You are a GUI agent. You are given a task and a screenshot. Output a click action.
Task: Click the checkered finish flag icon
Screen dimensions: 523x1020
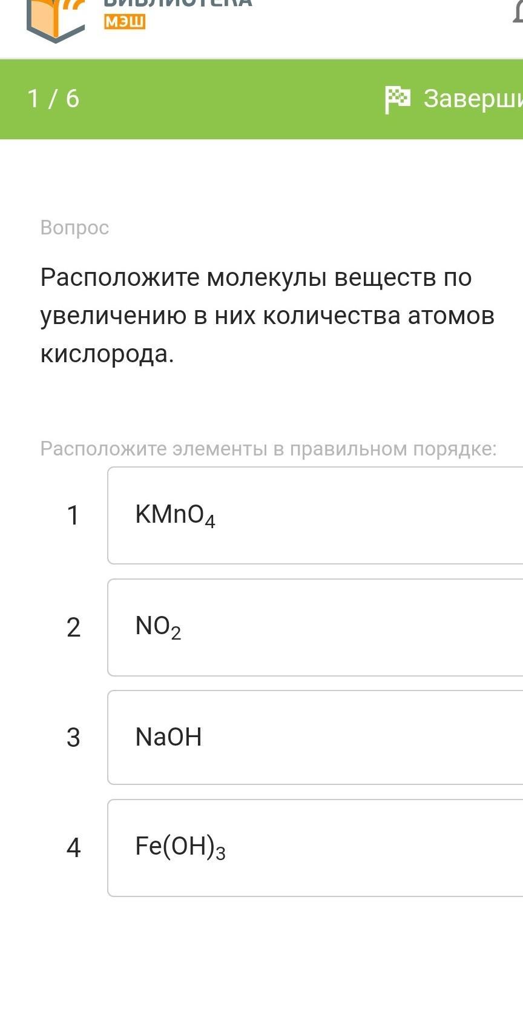pos(397,99)
